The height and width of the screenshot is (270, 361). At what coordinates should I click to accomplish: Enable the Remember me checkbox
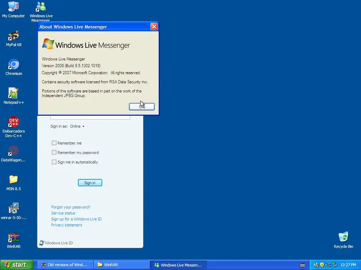click(54, 143)
